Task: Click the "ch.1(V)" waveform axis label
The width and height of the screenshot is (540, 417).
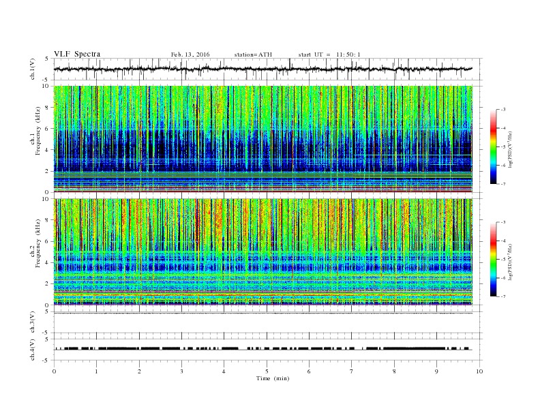Action: pos(33,69)
